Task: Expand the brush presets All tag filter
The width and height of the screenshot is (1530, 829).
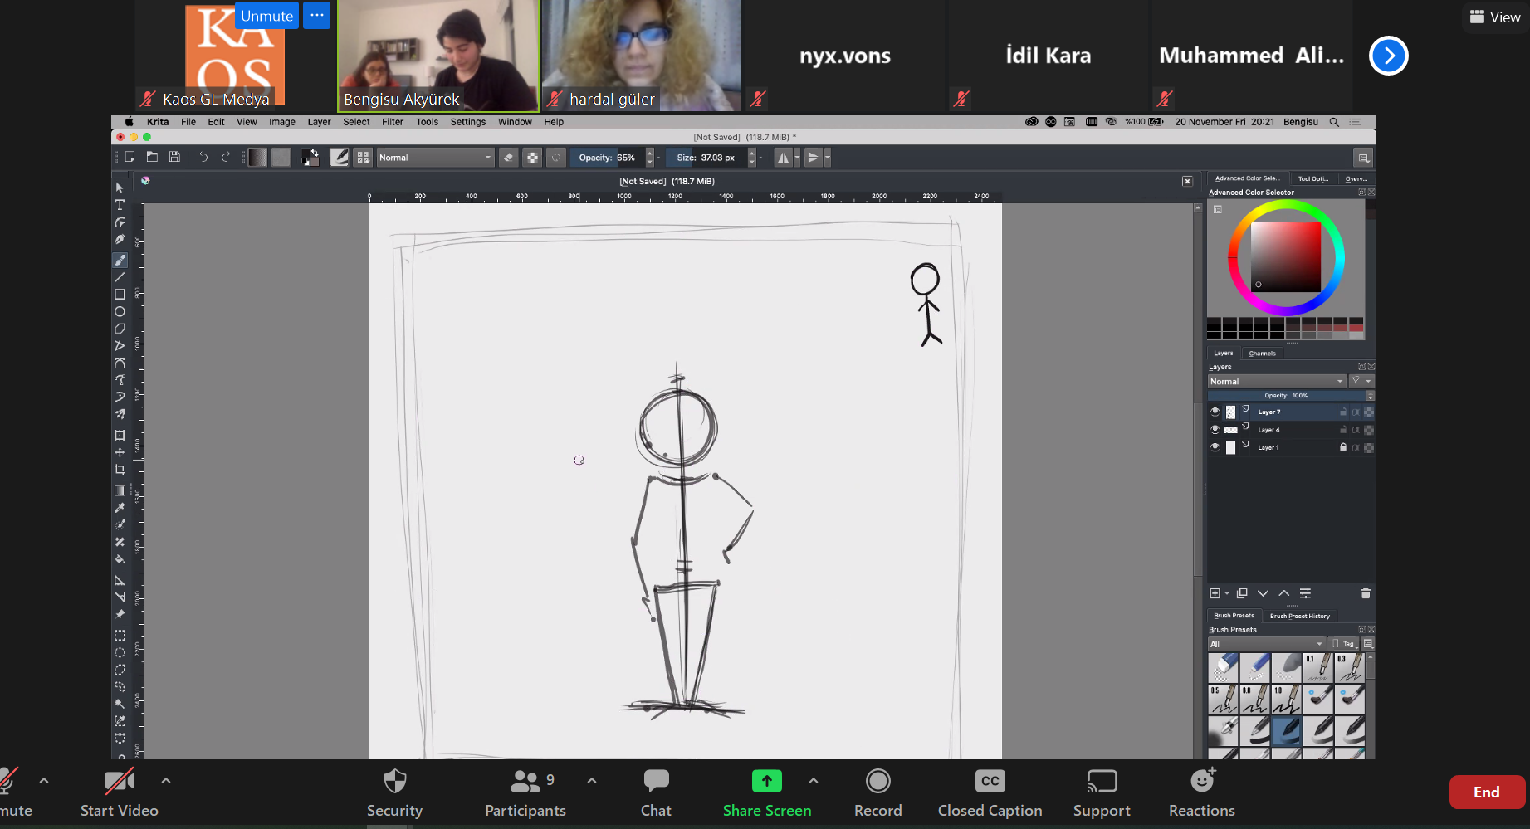Action: [x=1266, y=644]
